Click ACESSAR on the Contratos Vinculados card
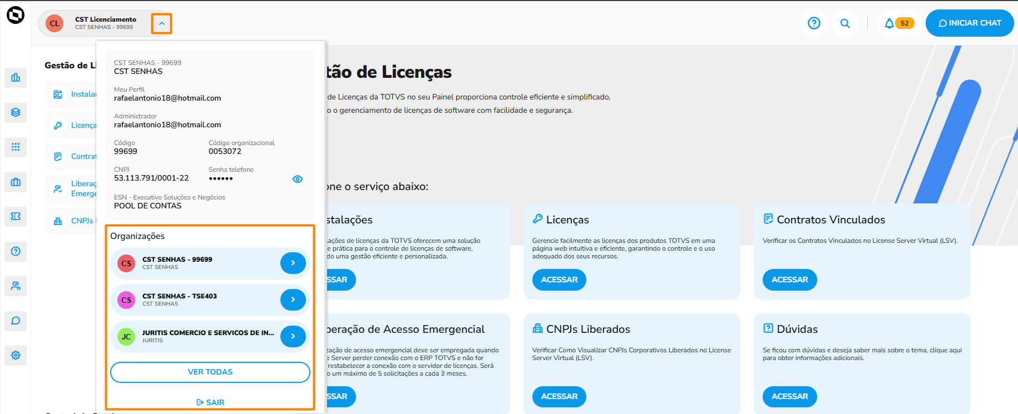The height and width of the screenshot is (414, 1018). tap(789, 280)
